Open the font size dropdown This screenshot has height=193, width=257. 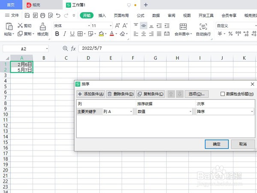coord(111,26)
